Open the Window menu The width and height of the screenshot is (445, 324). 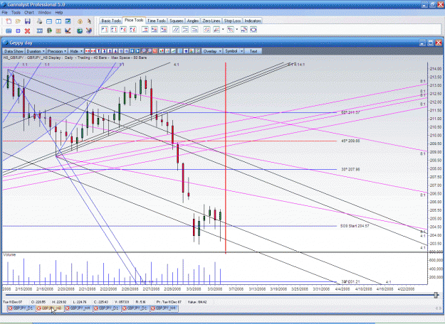coord(44,13)
